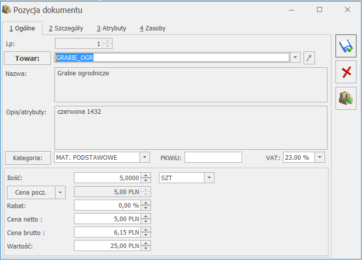Viewport: 362px width, 260px height.
Task: Increase Cena netto with up arrow
Action: 145,216
